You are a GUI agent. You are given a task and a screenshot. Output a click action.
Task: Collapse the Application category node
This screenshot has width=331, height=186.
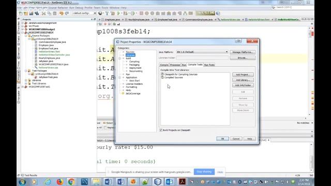click(x=119, y=78)
